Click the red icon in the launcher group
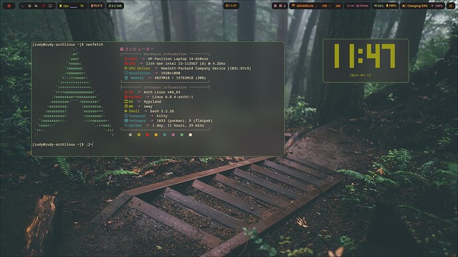 coord(44,6)
